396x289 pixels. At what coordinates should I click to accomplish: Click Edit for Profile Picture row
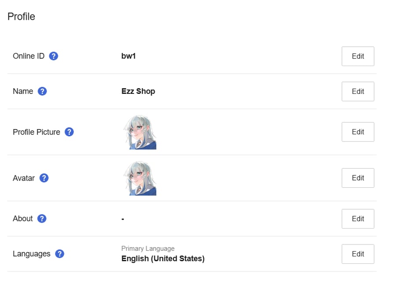coord(358,132)
